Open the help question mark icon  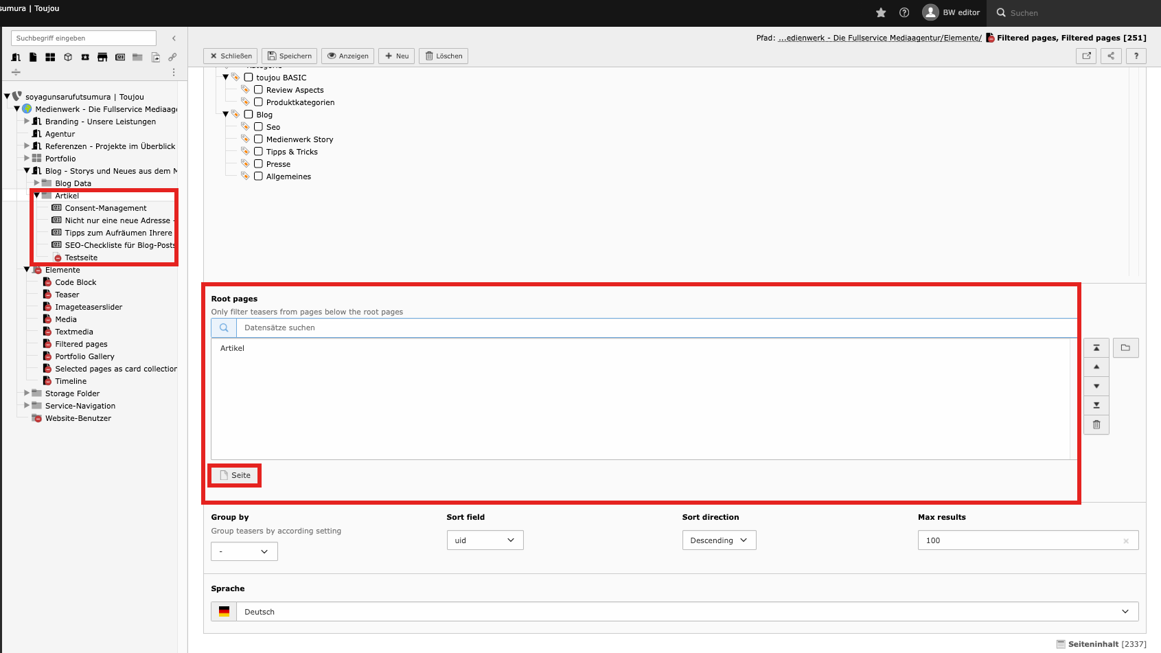[x=904, y=12]
